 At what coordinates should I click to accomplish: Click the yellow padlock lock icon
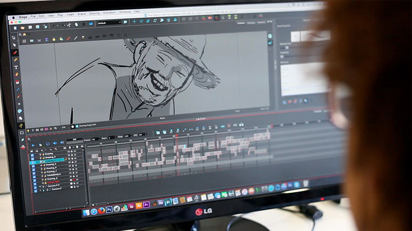54,39
